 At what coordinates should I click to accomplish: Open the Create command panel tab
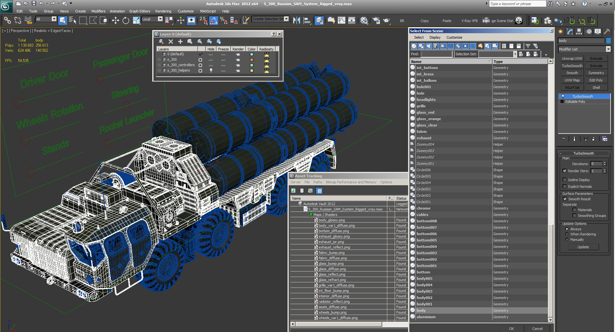[x=561, y=32]
